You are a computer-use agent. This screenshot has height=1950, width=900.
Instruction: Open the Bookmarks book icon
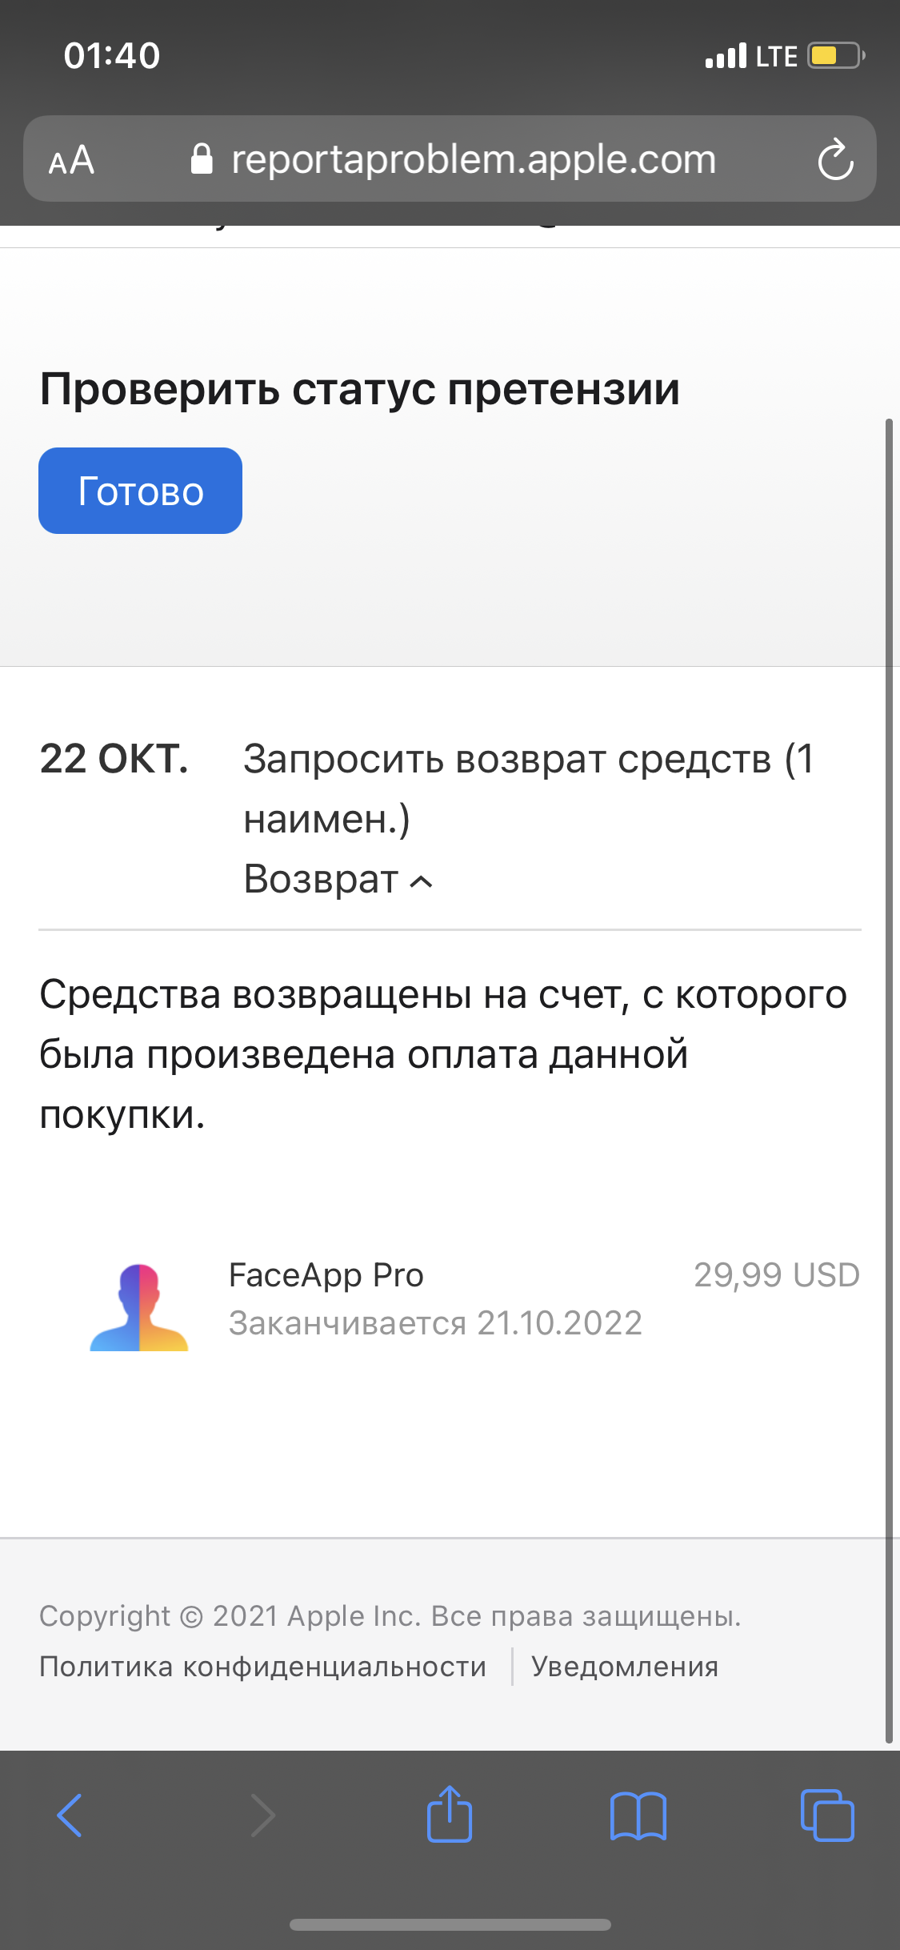(x=638, y=1815)
